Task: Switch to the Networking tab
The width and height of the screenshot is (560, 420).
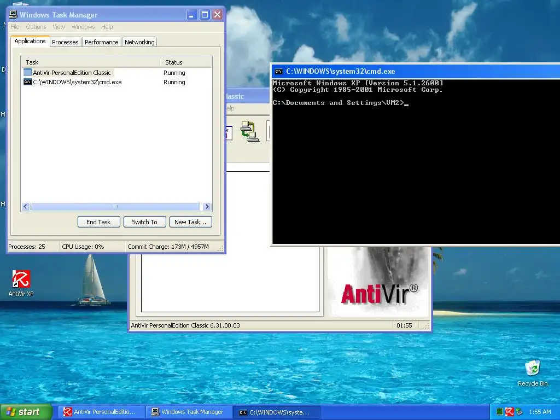Action: (x=139, y=42)
